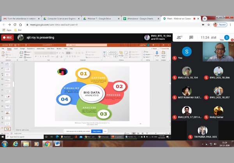Click the Chrome icon in Windows taskbar
This screenshot has height=163, width=234.
tap(47, 144)
